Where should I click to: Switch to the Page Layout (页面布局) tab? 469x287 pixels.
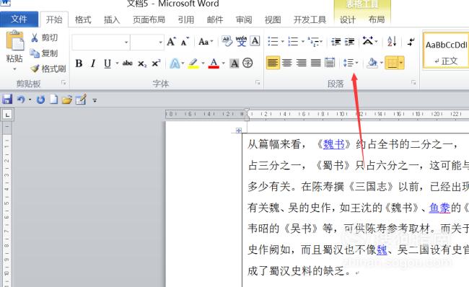[x=149, y=19]
